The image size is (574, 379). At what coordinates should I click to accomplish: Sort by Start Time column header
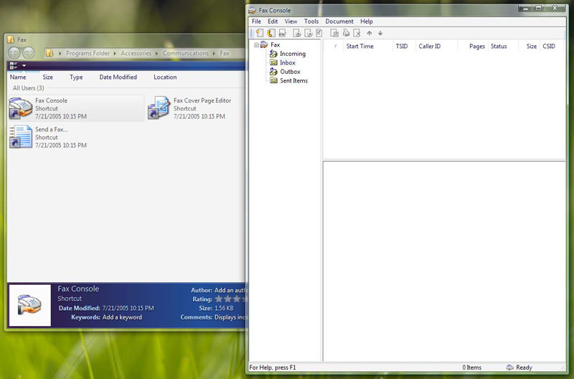(359, 46)
